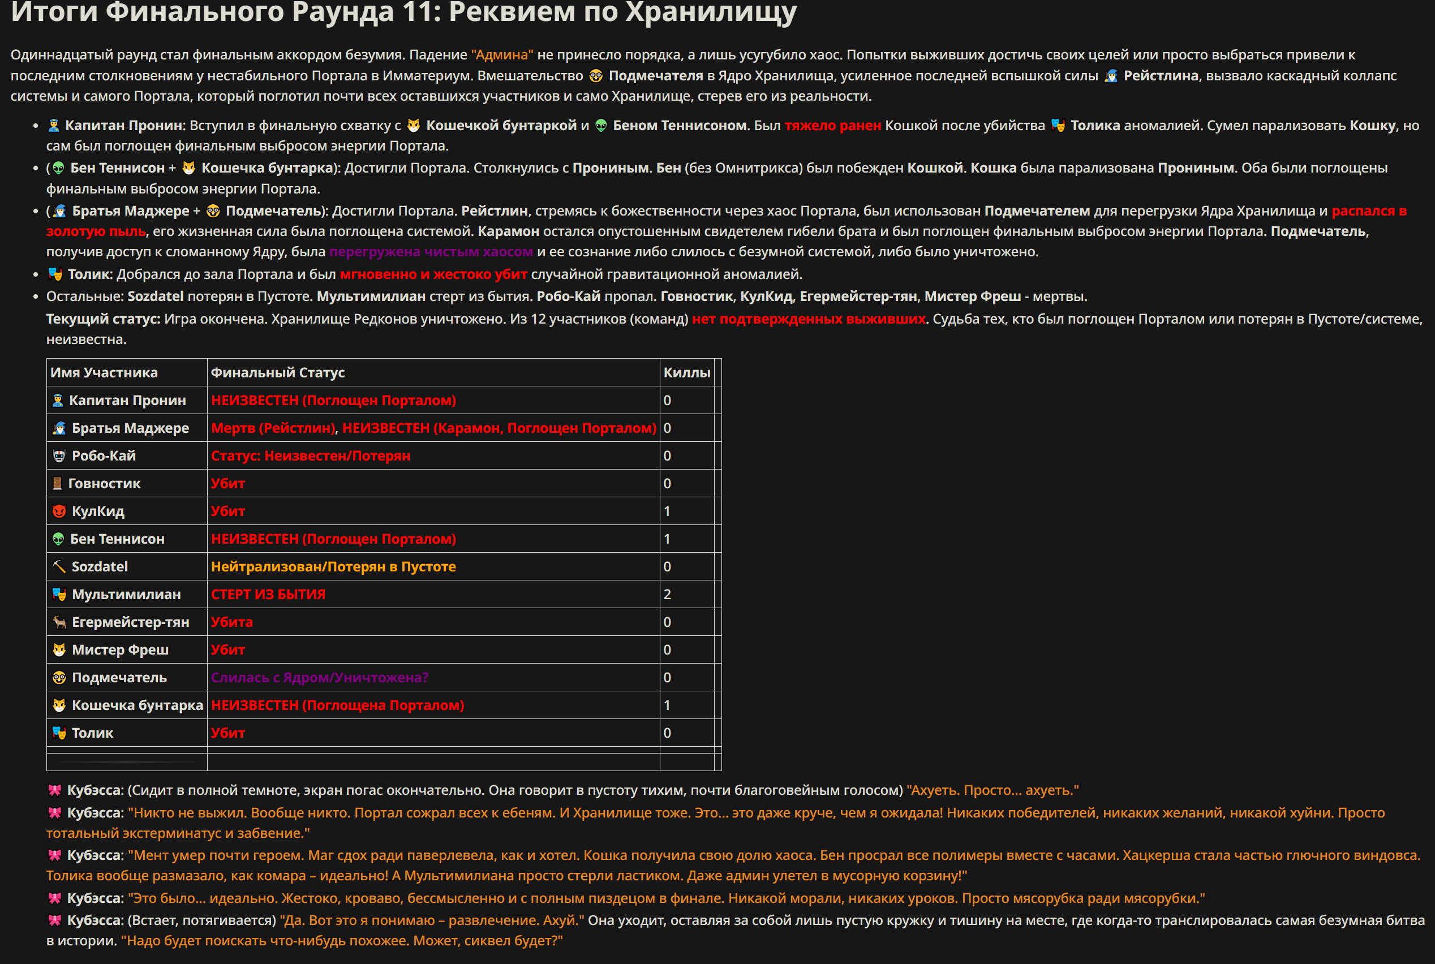
Task: Click the red phrase "мгновенно и жестоко убит"
Action: click(433, 274)
